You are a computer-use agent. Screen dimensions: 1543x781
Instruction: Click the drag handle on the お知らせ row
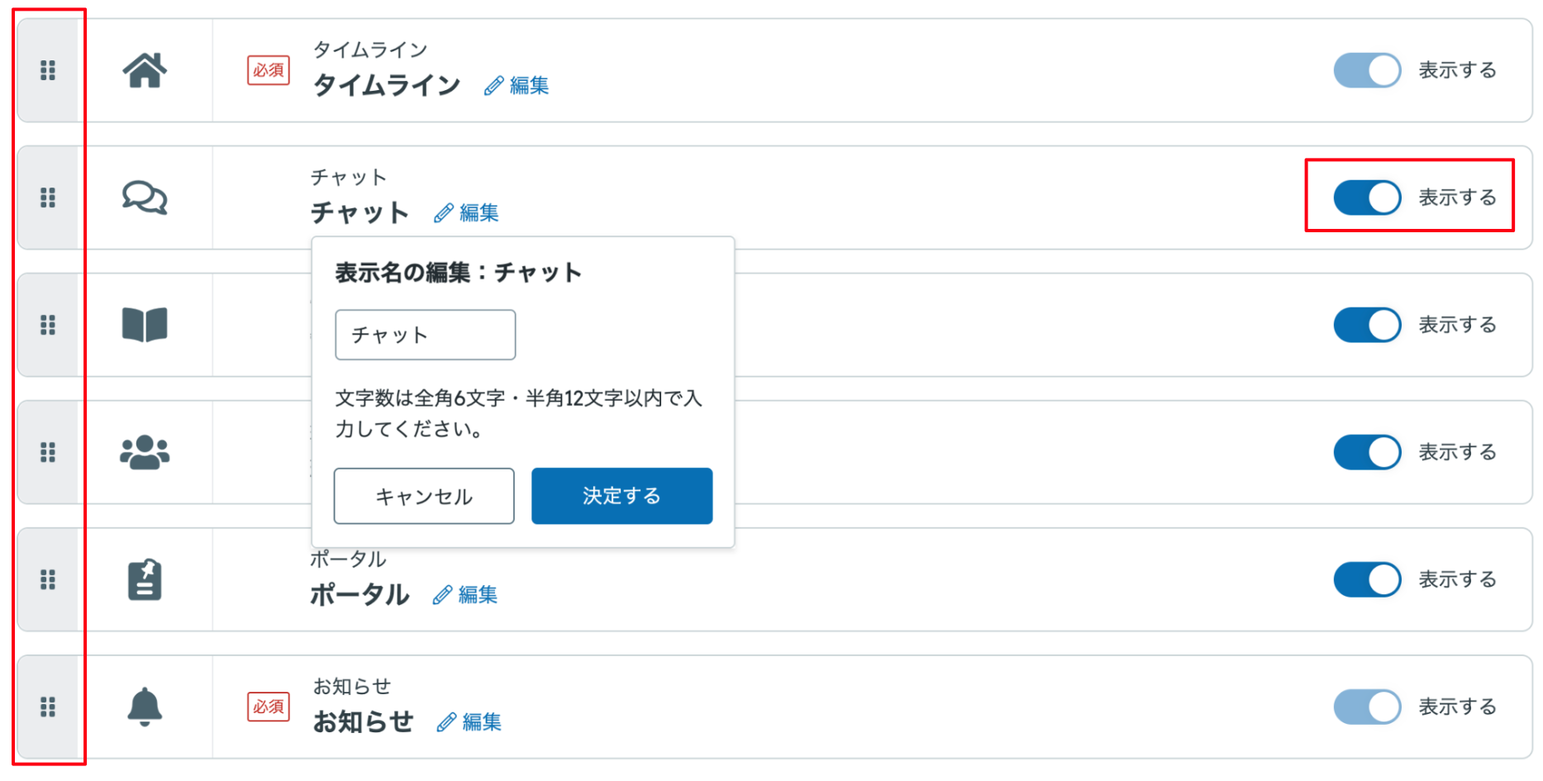49,707
